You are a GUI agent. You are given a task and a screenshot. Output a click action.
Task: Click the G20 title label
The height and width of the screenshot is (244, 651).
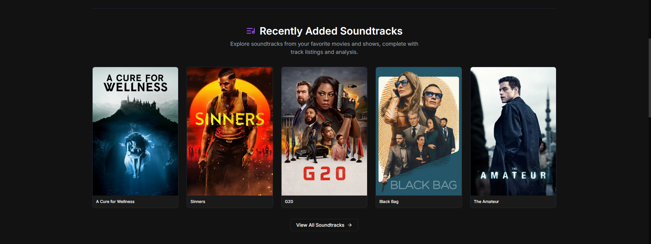tap(289, 202)
